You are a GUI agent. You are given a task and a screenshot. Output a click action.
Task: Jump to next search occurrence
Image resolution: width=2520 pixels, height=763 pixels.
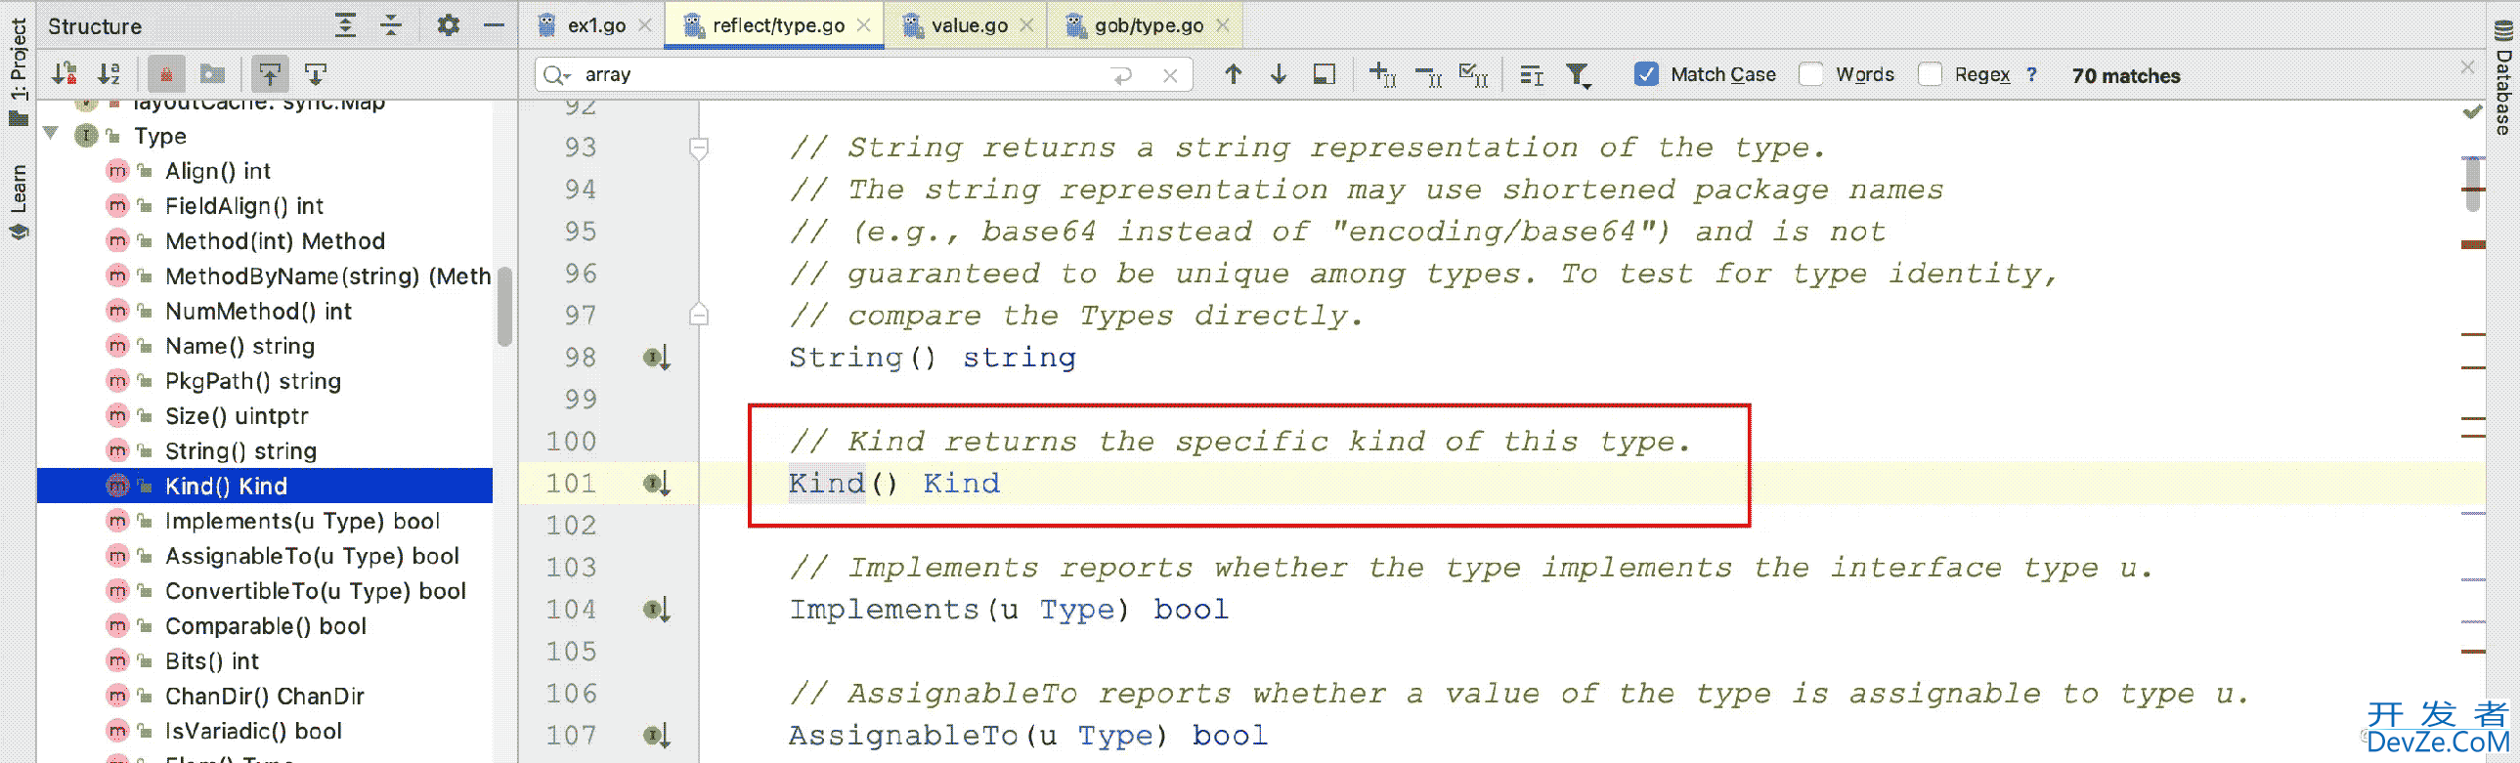[1278, 74]
